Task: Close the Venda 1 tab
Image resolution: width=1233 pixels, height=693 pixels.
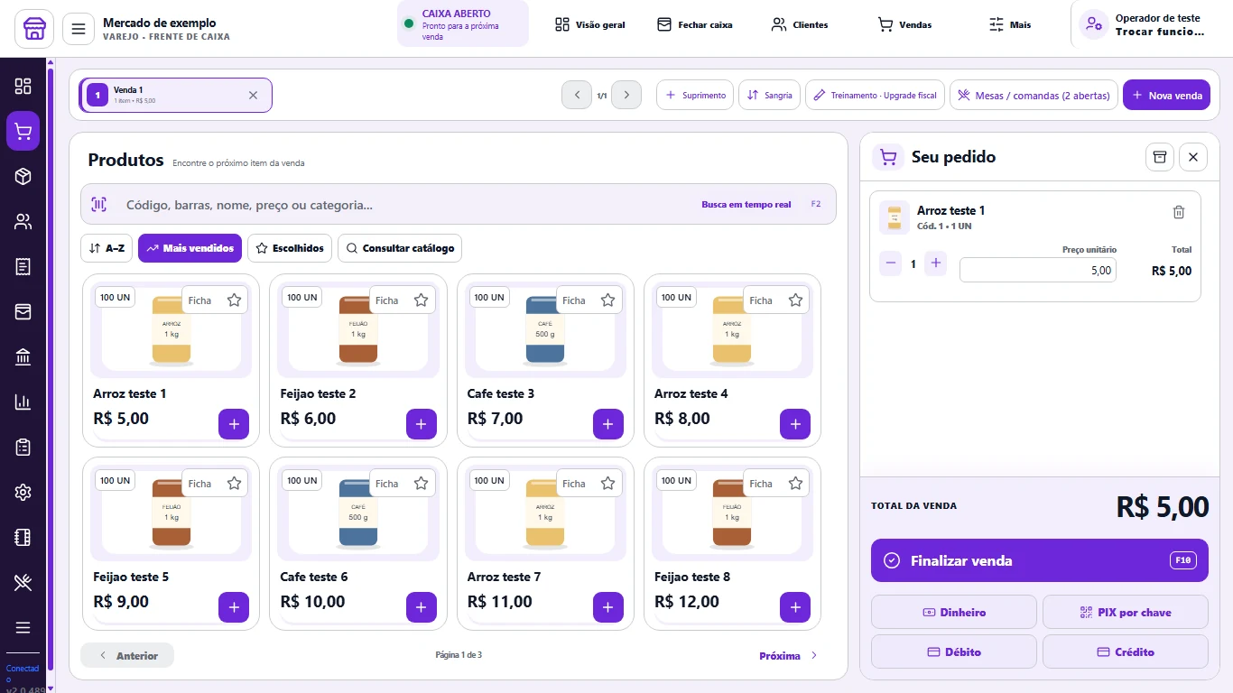Action: [x=253, y=95]
